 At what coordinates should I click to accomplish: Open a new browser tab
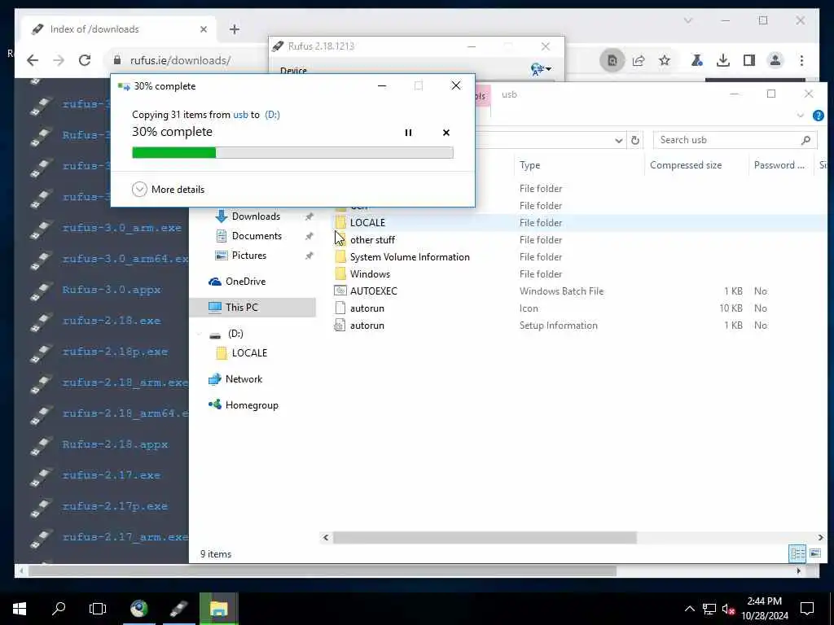coord(234,29)
